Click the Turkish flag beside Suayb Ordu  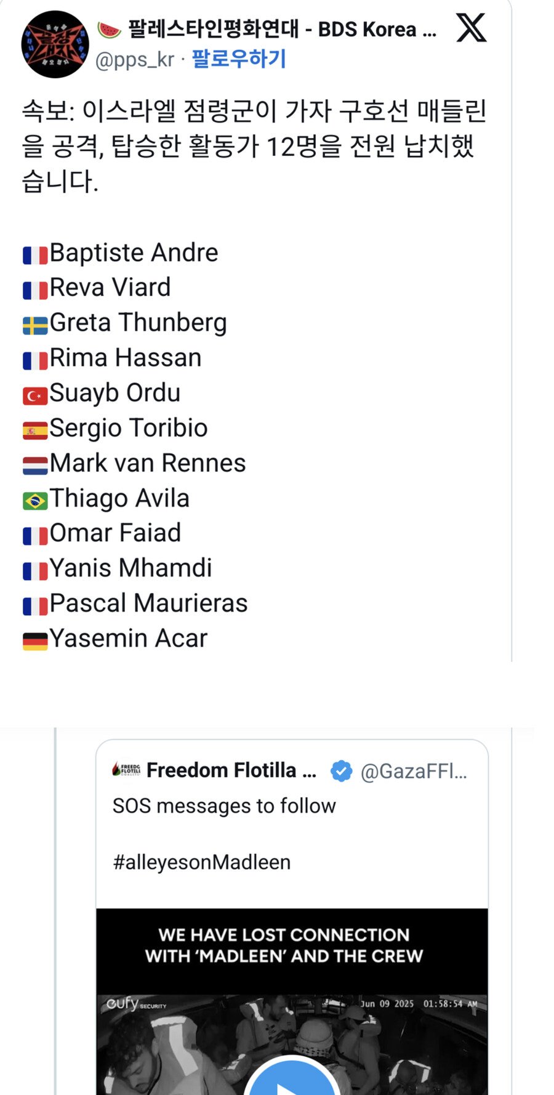(35, 395)
